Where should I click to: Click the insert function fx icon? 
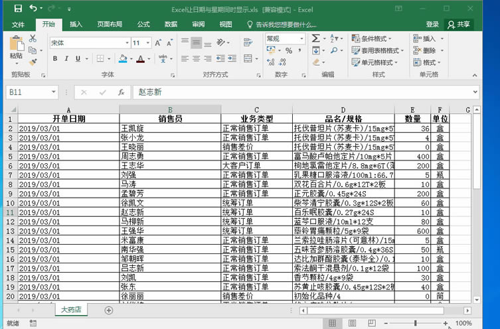121,92
